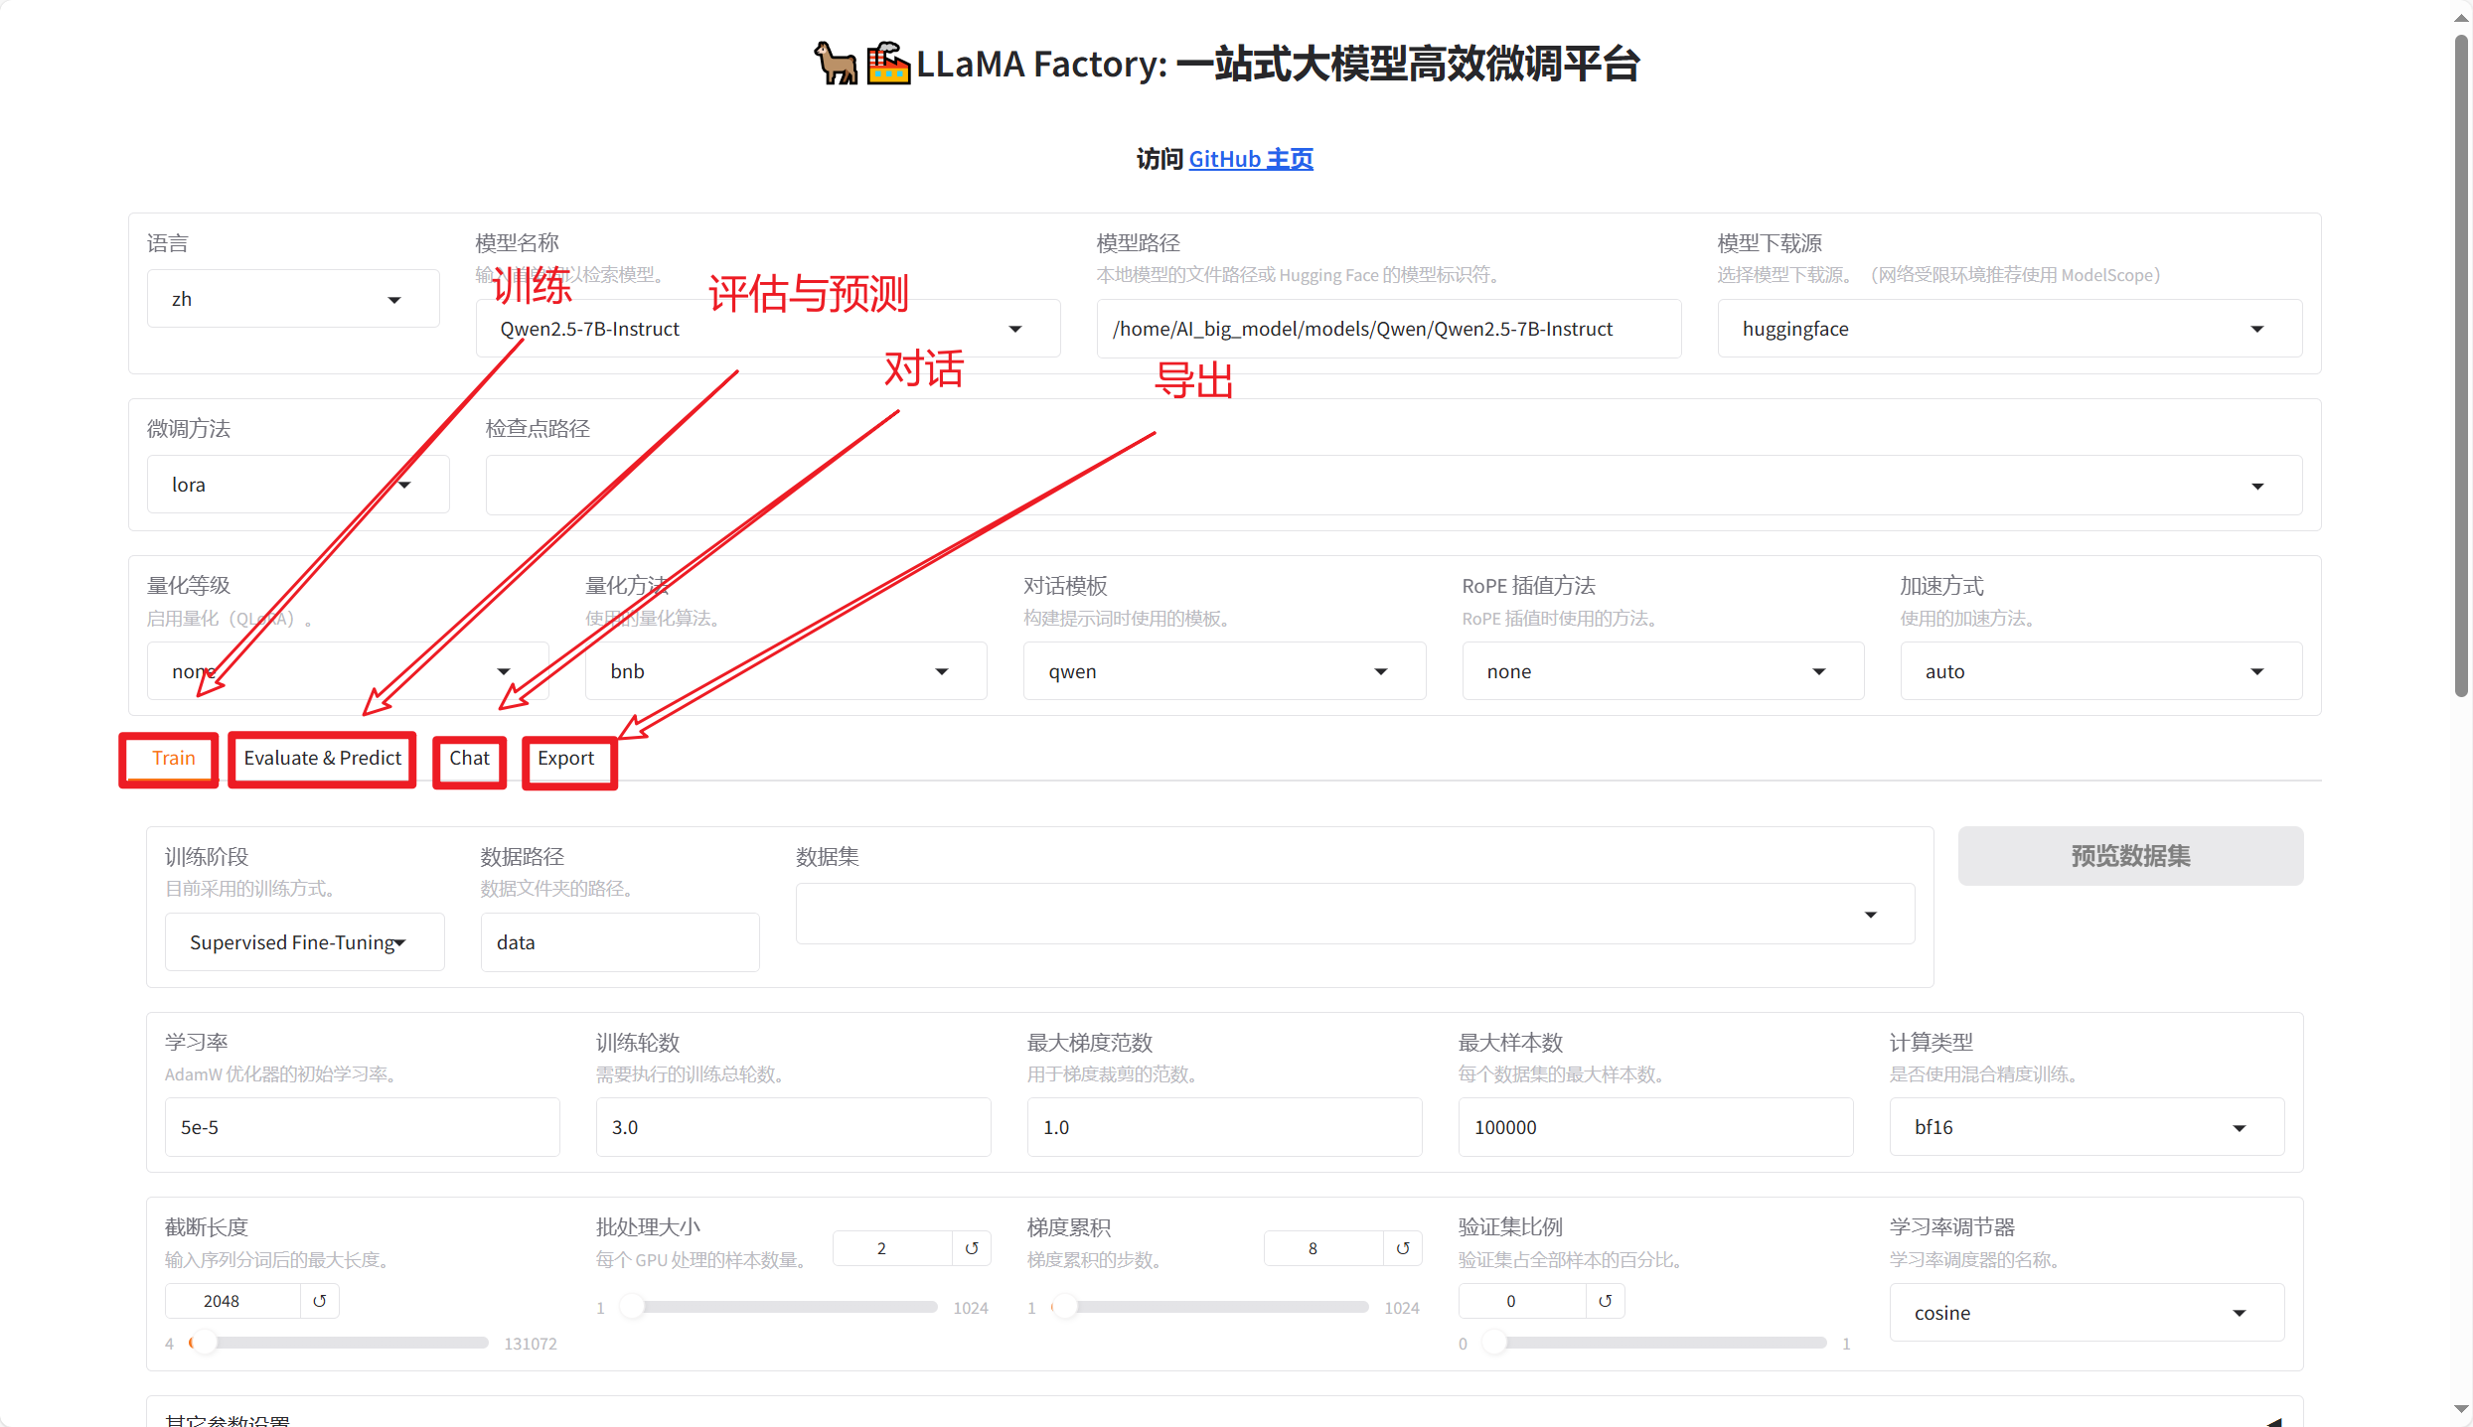The height and width of the screenshot is (1427, 2473).
Task: Click the 最大梯度范数 field showing 1.0
Action: tap(1224, 1127)
